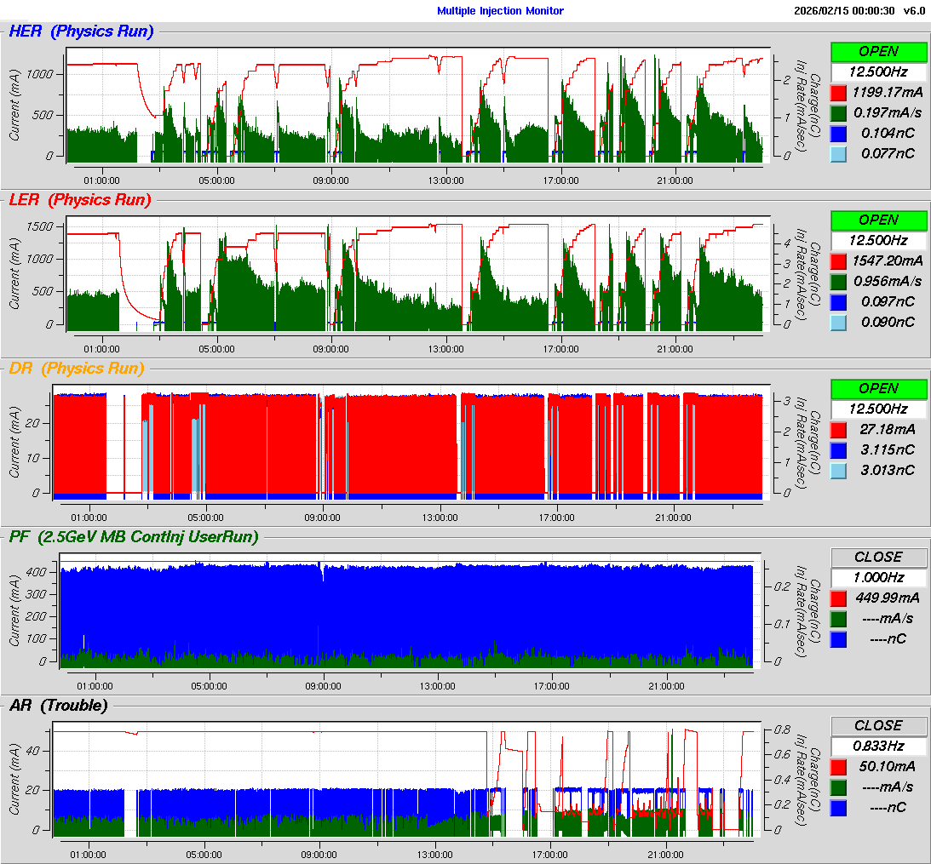The width and height of the screenshot is (931, 864).
Task: Click the PF CLOSE status button
Action: 878,557
